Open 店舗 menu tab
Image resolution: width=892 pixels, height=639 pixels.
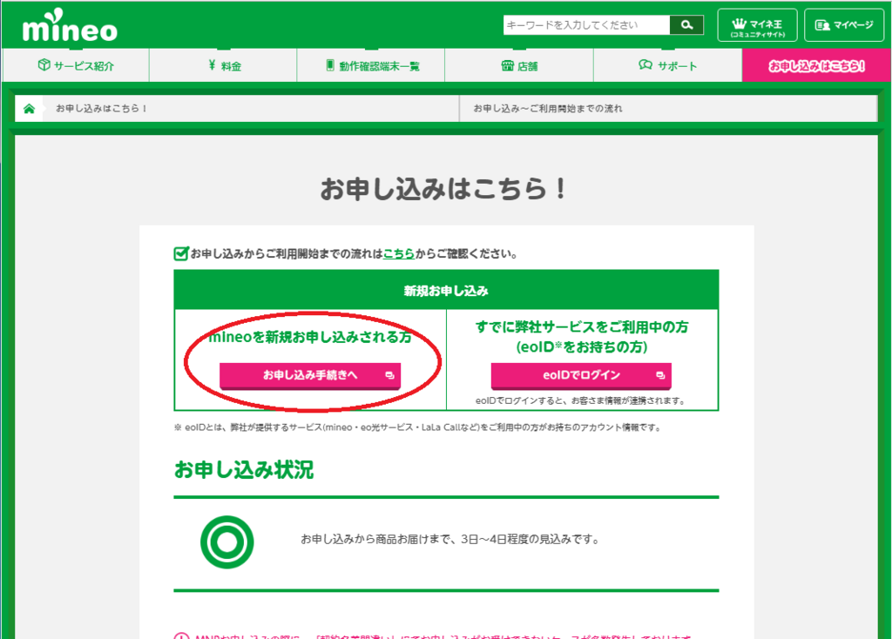(519, 65)
